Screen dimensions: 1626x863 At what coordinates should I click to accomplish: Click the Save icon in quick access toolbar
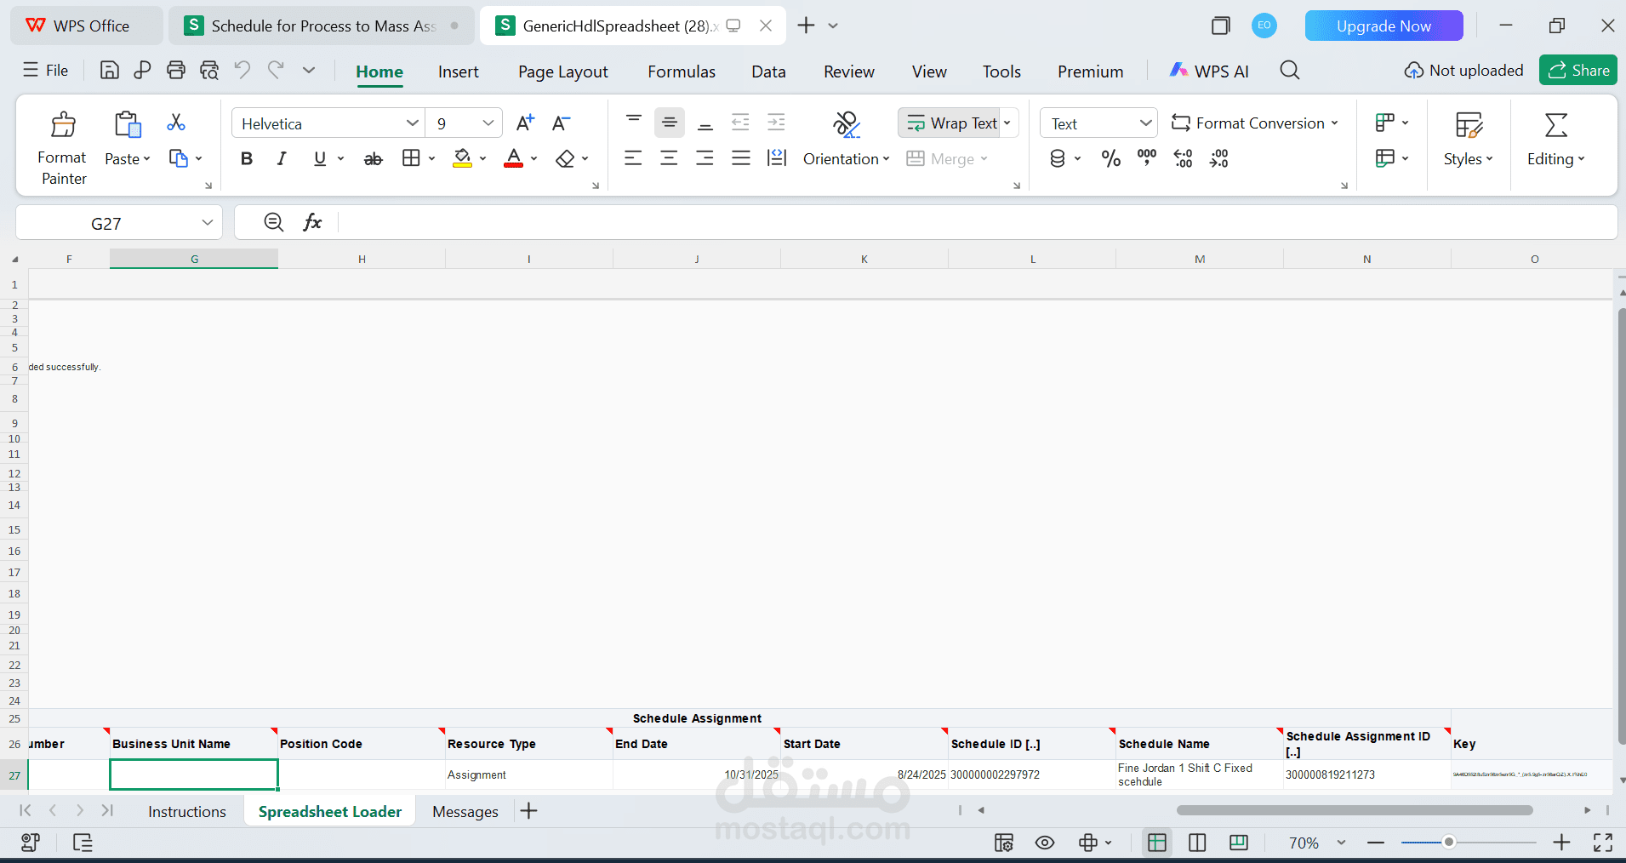pos(109,70)
